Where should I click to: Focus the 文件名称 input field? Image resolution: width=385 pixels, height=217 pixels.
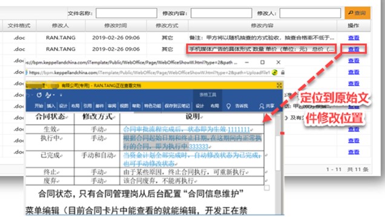pyautogui.click(x=127, y=13)
